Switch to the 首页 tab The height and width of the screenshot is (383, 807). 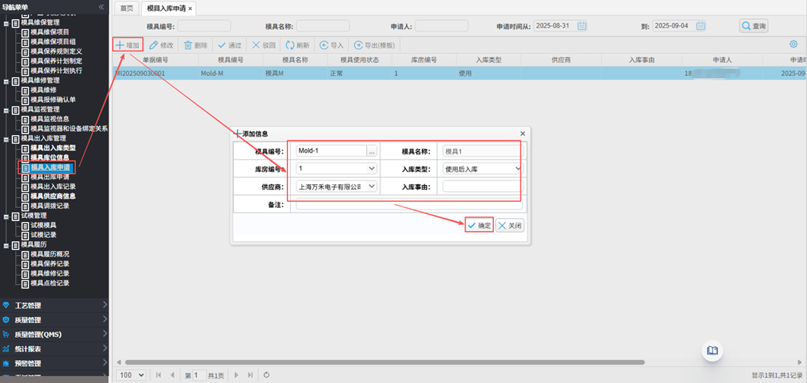coord(127,8)
